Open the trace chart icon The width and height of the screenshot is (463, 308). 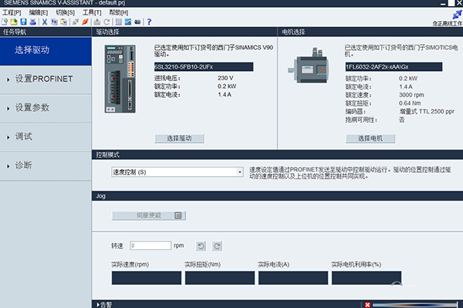(x=128, y=22)
